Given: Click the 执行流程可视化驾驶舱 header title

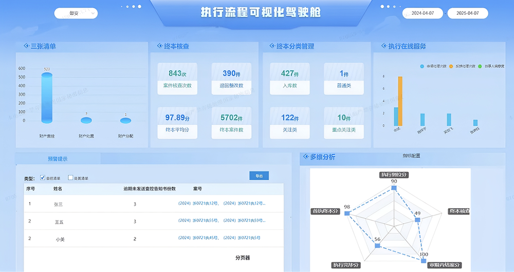Looking at the screenshot, I should [x=261, y=12].
